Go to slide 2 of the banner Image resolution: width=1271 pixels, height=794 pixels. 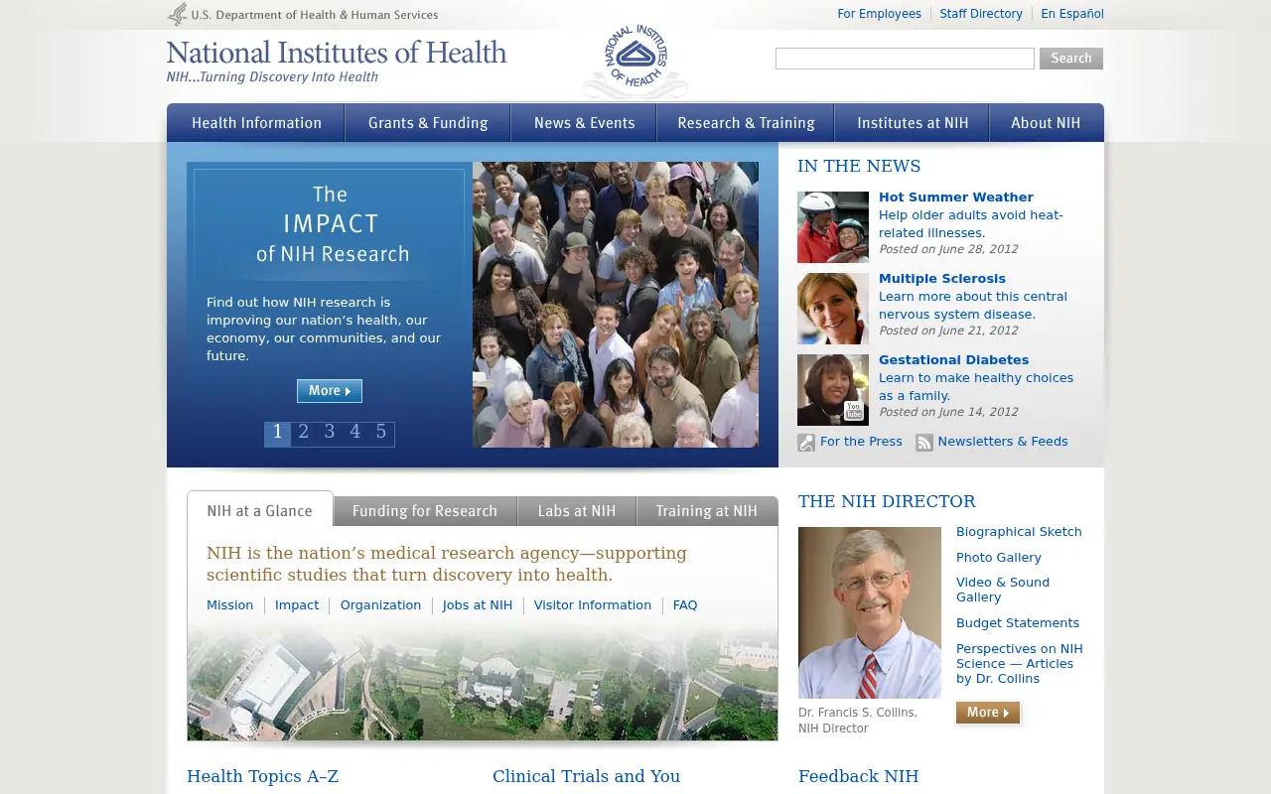[304, 434]
